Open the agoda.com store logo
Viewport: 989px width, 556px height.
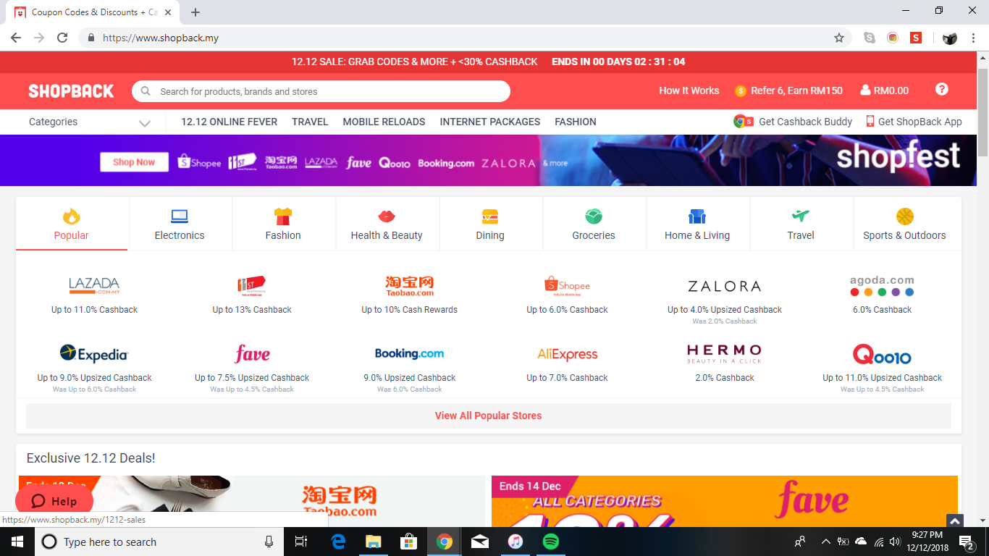882,285
